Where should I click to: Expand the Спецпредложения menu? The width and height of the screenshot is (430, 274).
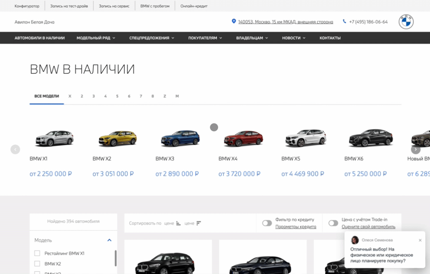tap(151, 38)
